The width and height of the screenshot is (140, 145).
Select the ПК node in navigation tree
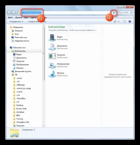pos(16,75)
